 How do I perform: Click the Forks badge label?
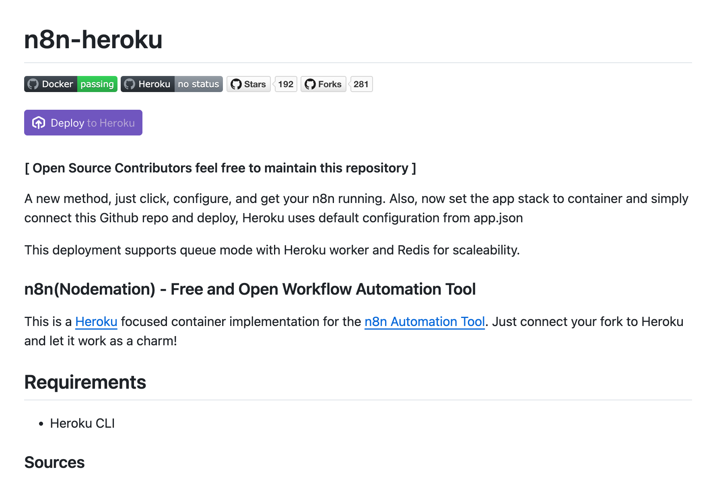click(330, 84)
